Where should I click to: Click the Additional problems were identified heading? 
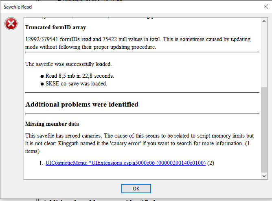click(x=82, y=104)
